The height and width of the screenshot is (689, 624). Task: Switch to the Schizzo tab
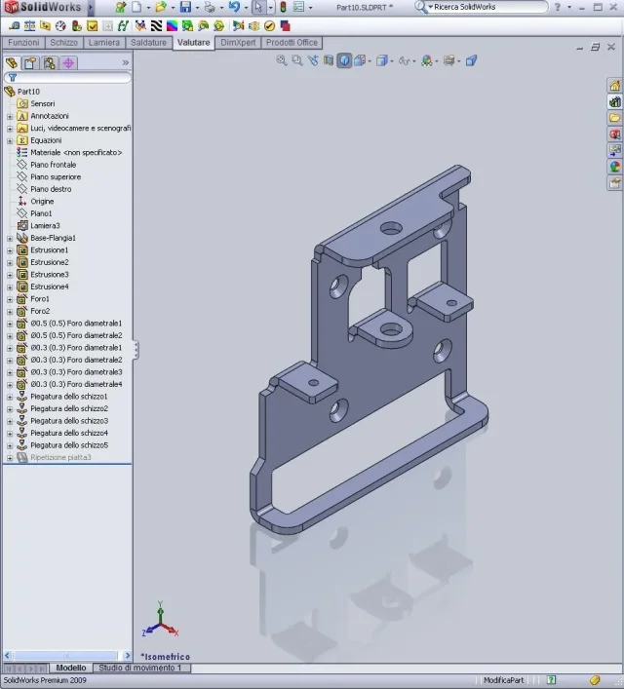[x=63, y=43]
